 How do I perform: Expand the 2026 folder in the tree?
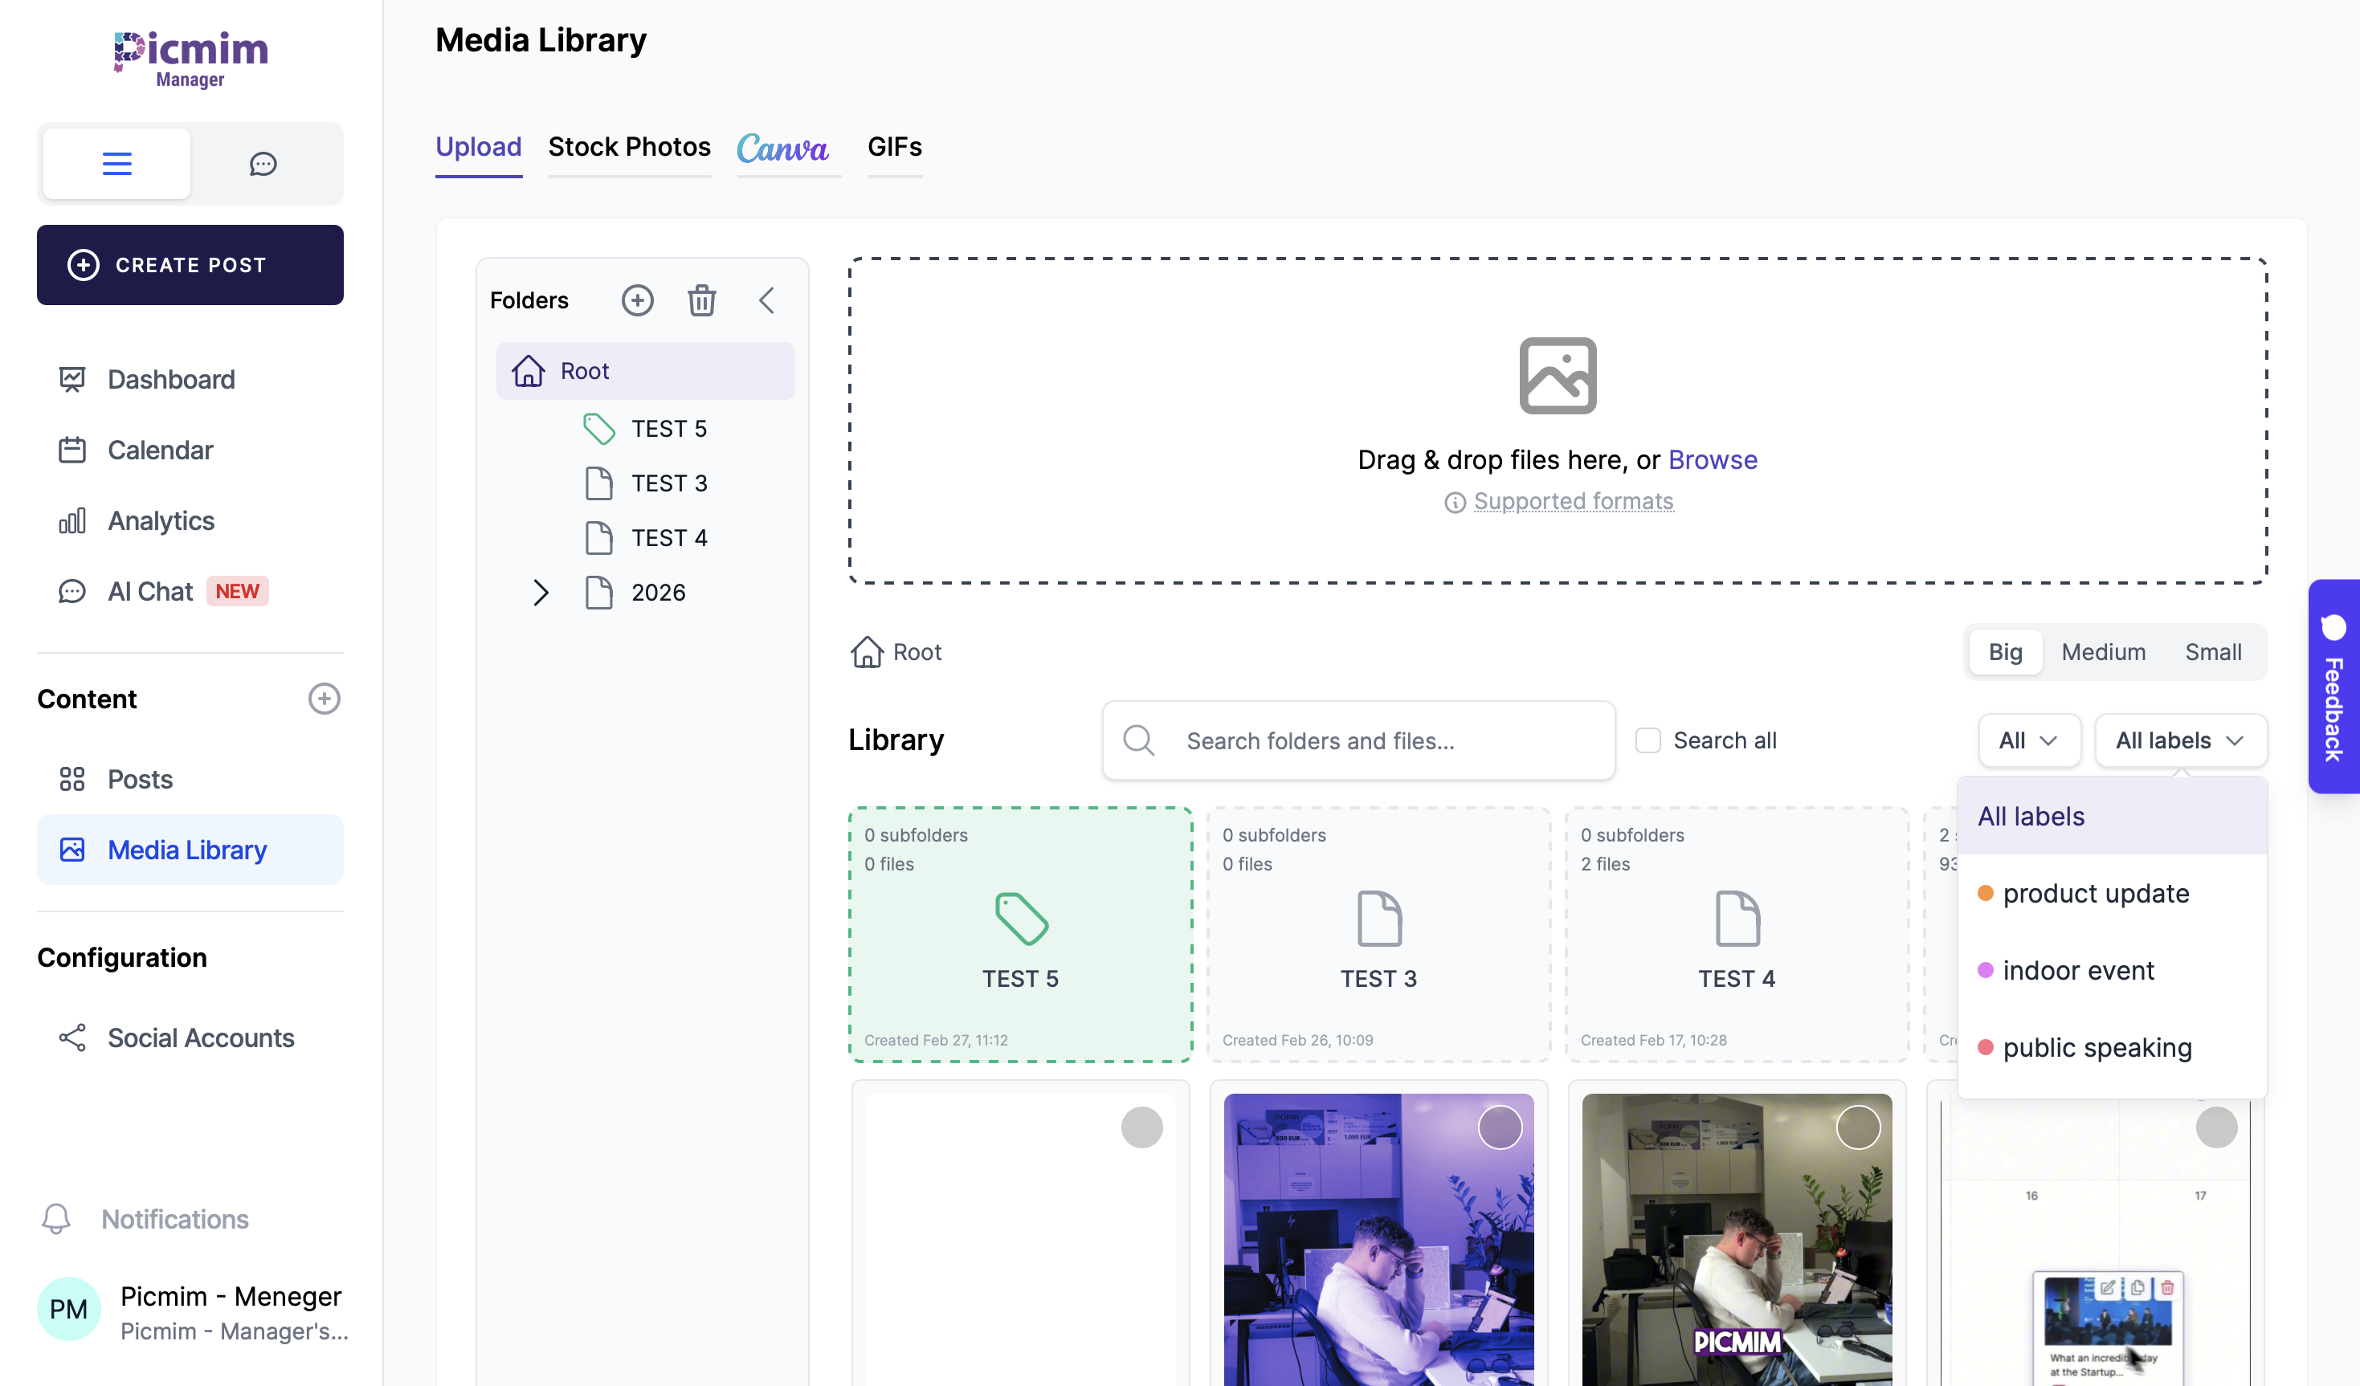[x=541, y=592]
